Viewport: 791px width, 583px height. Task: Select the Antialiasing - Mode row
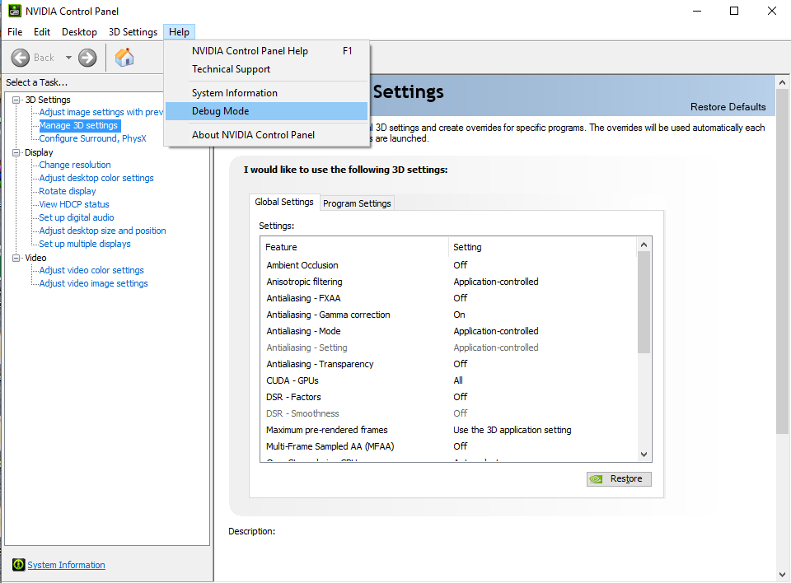(449, 331)
